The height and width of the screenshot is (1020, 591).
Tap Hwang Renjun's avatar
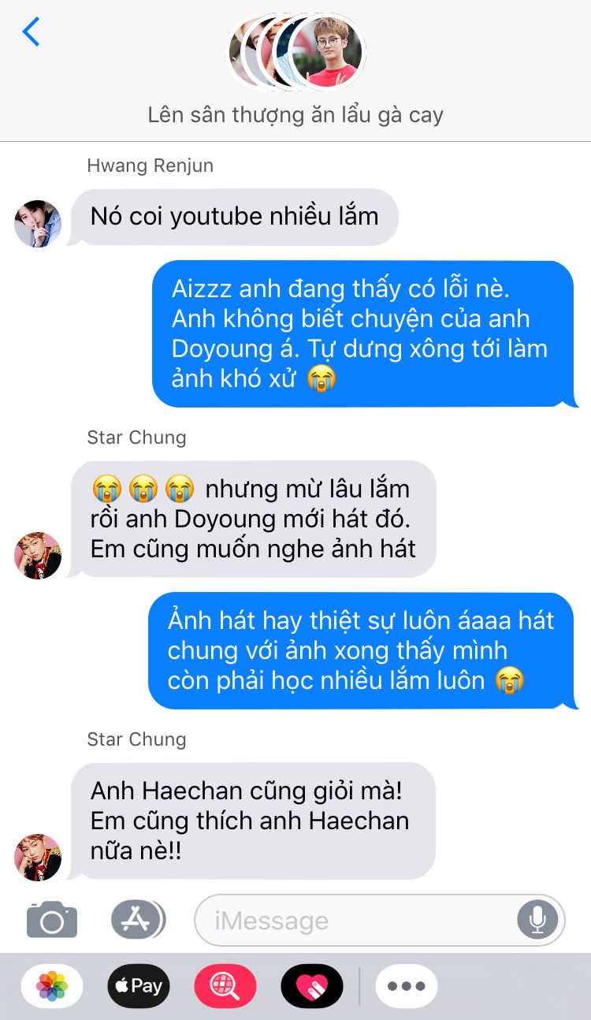point(38,224)
